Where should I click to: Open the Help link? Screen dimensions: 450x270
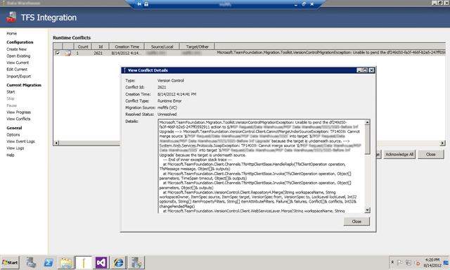(x=11, y=155)
